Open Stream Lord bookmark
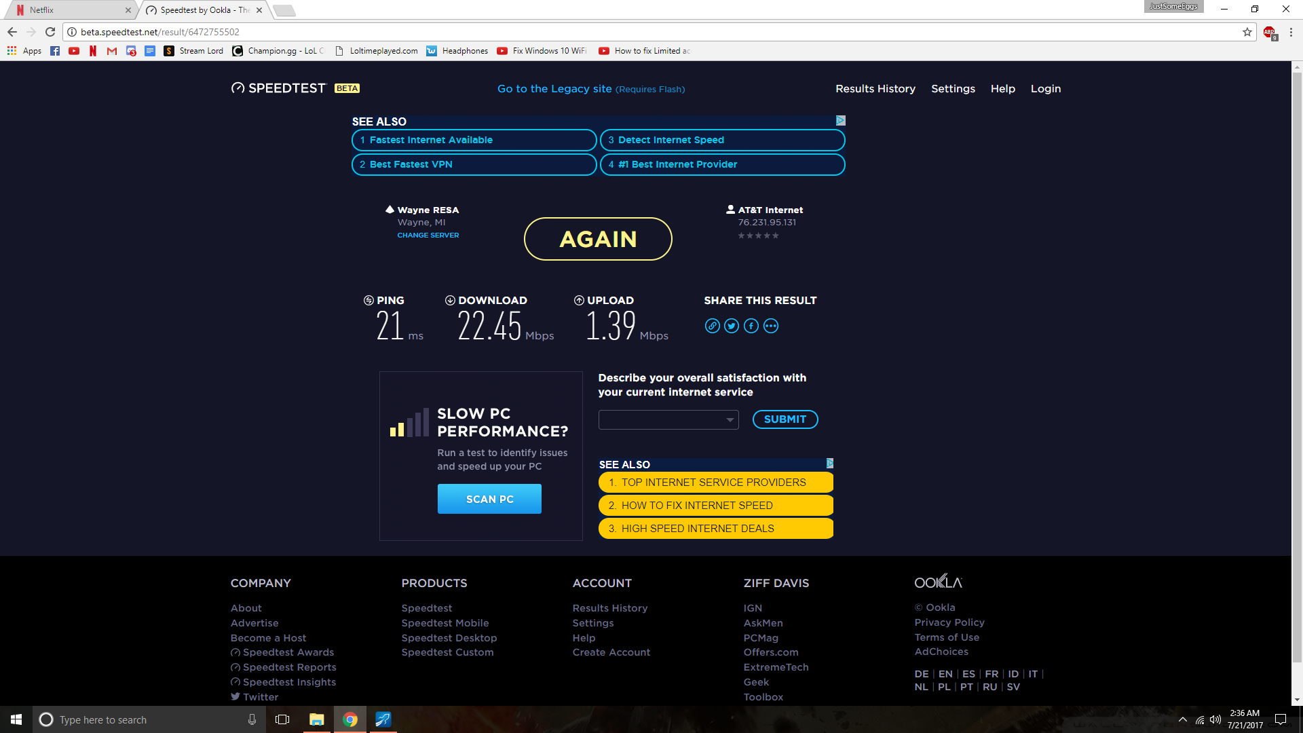Screen dimensions: 1303x733 click(x=193, y=51)
